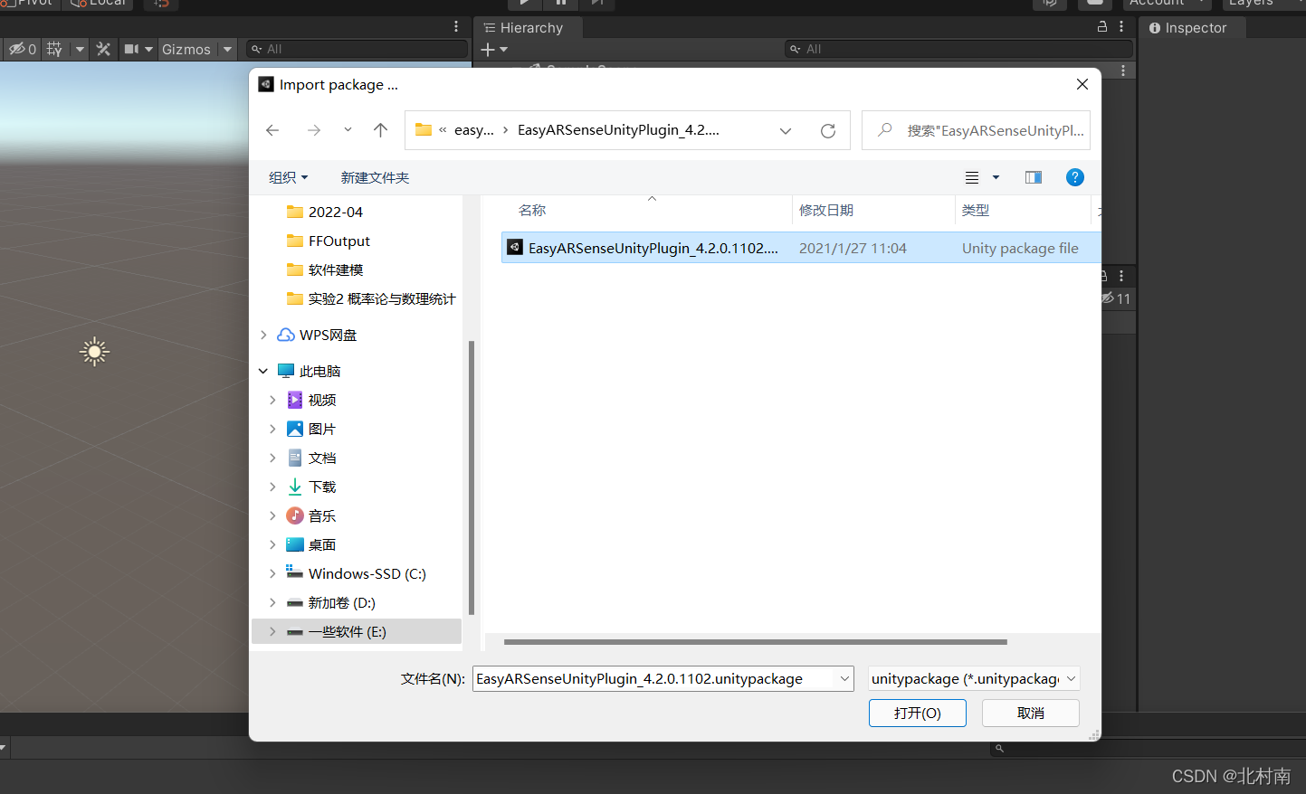
Task: Open the Hierarchy panel options menu
Action: coord(1121,27)
